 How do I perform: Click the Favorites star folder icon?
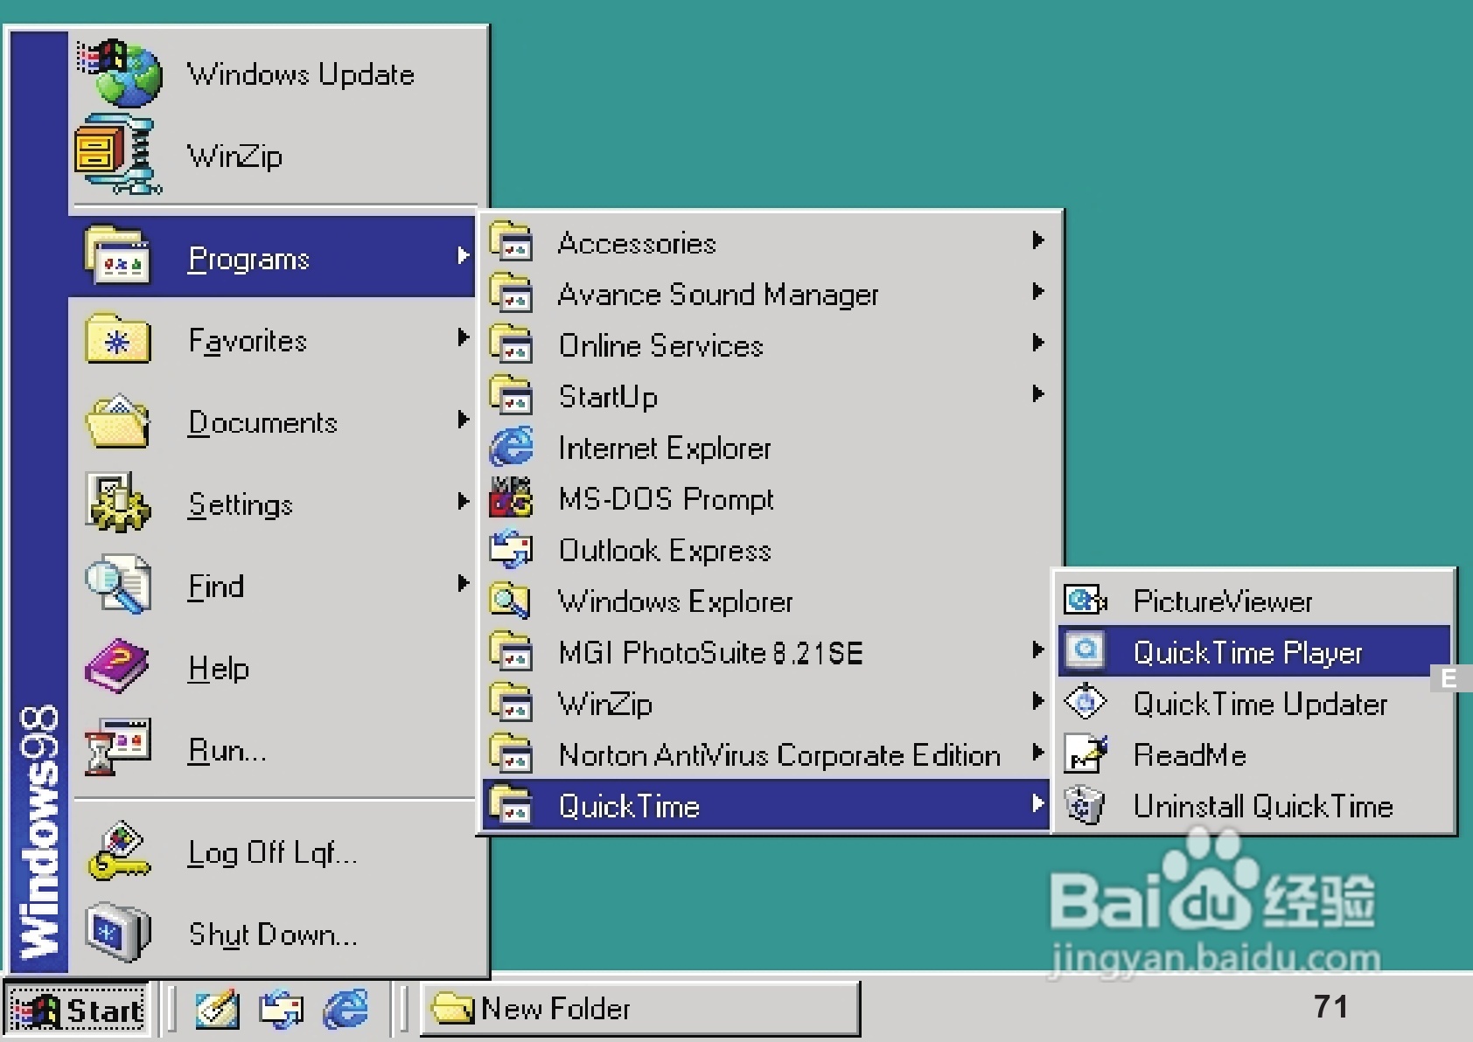(118, 337)
